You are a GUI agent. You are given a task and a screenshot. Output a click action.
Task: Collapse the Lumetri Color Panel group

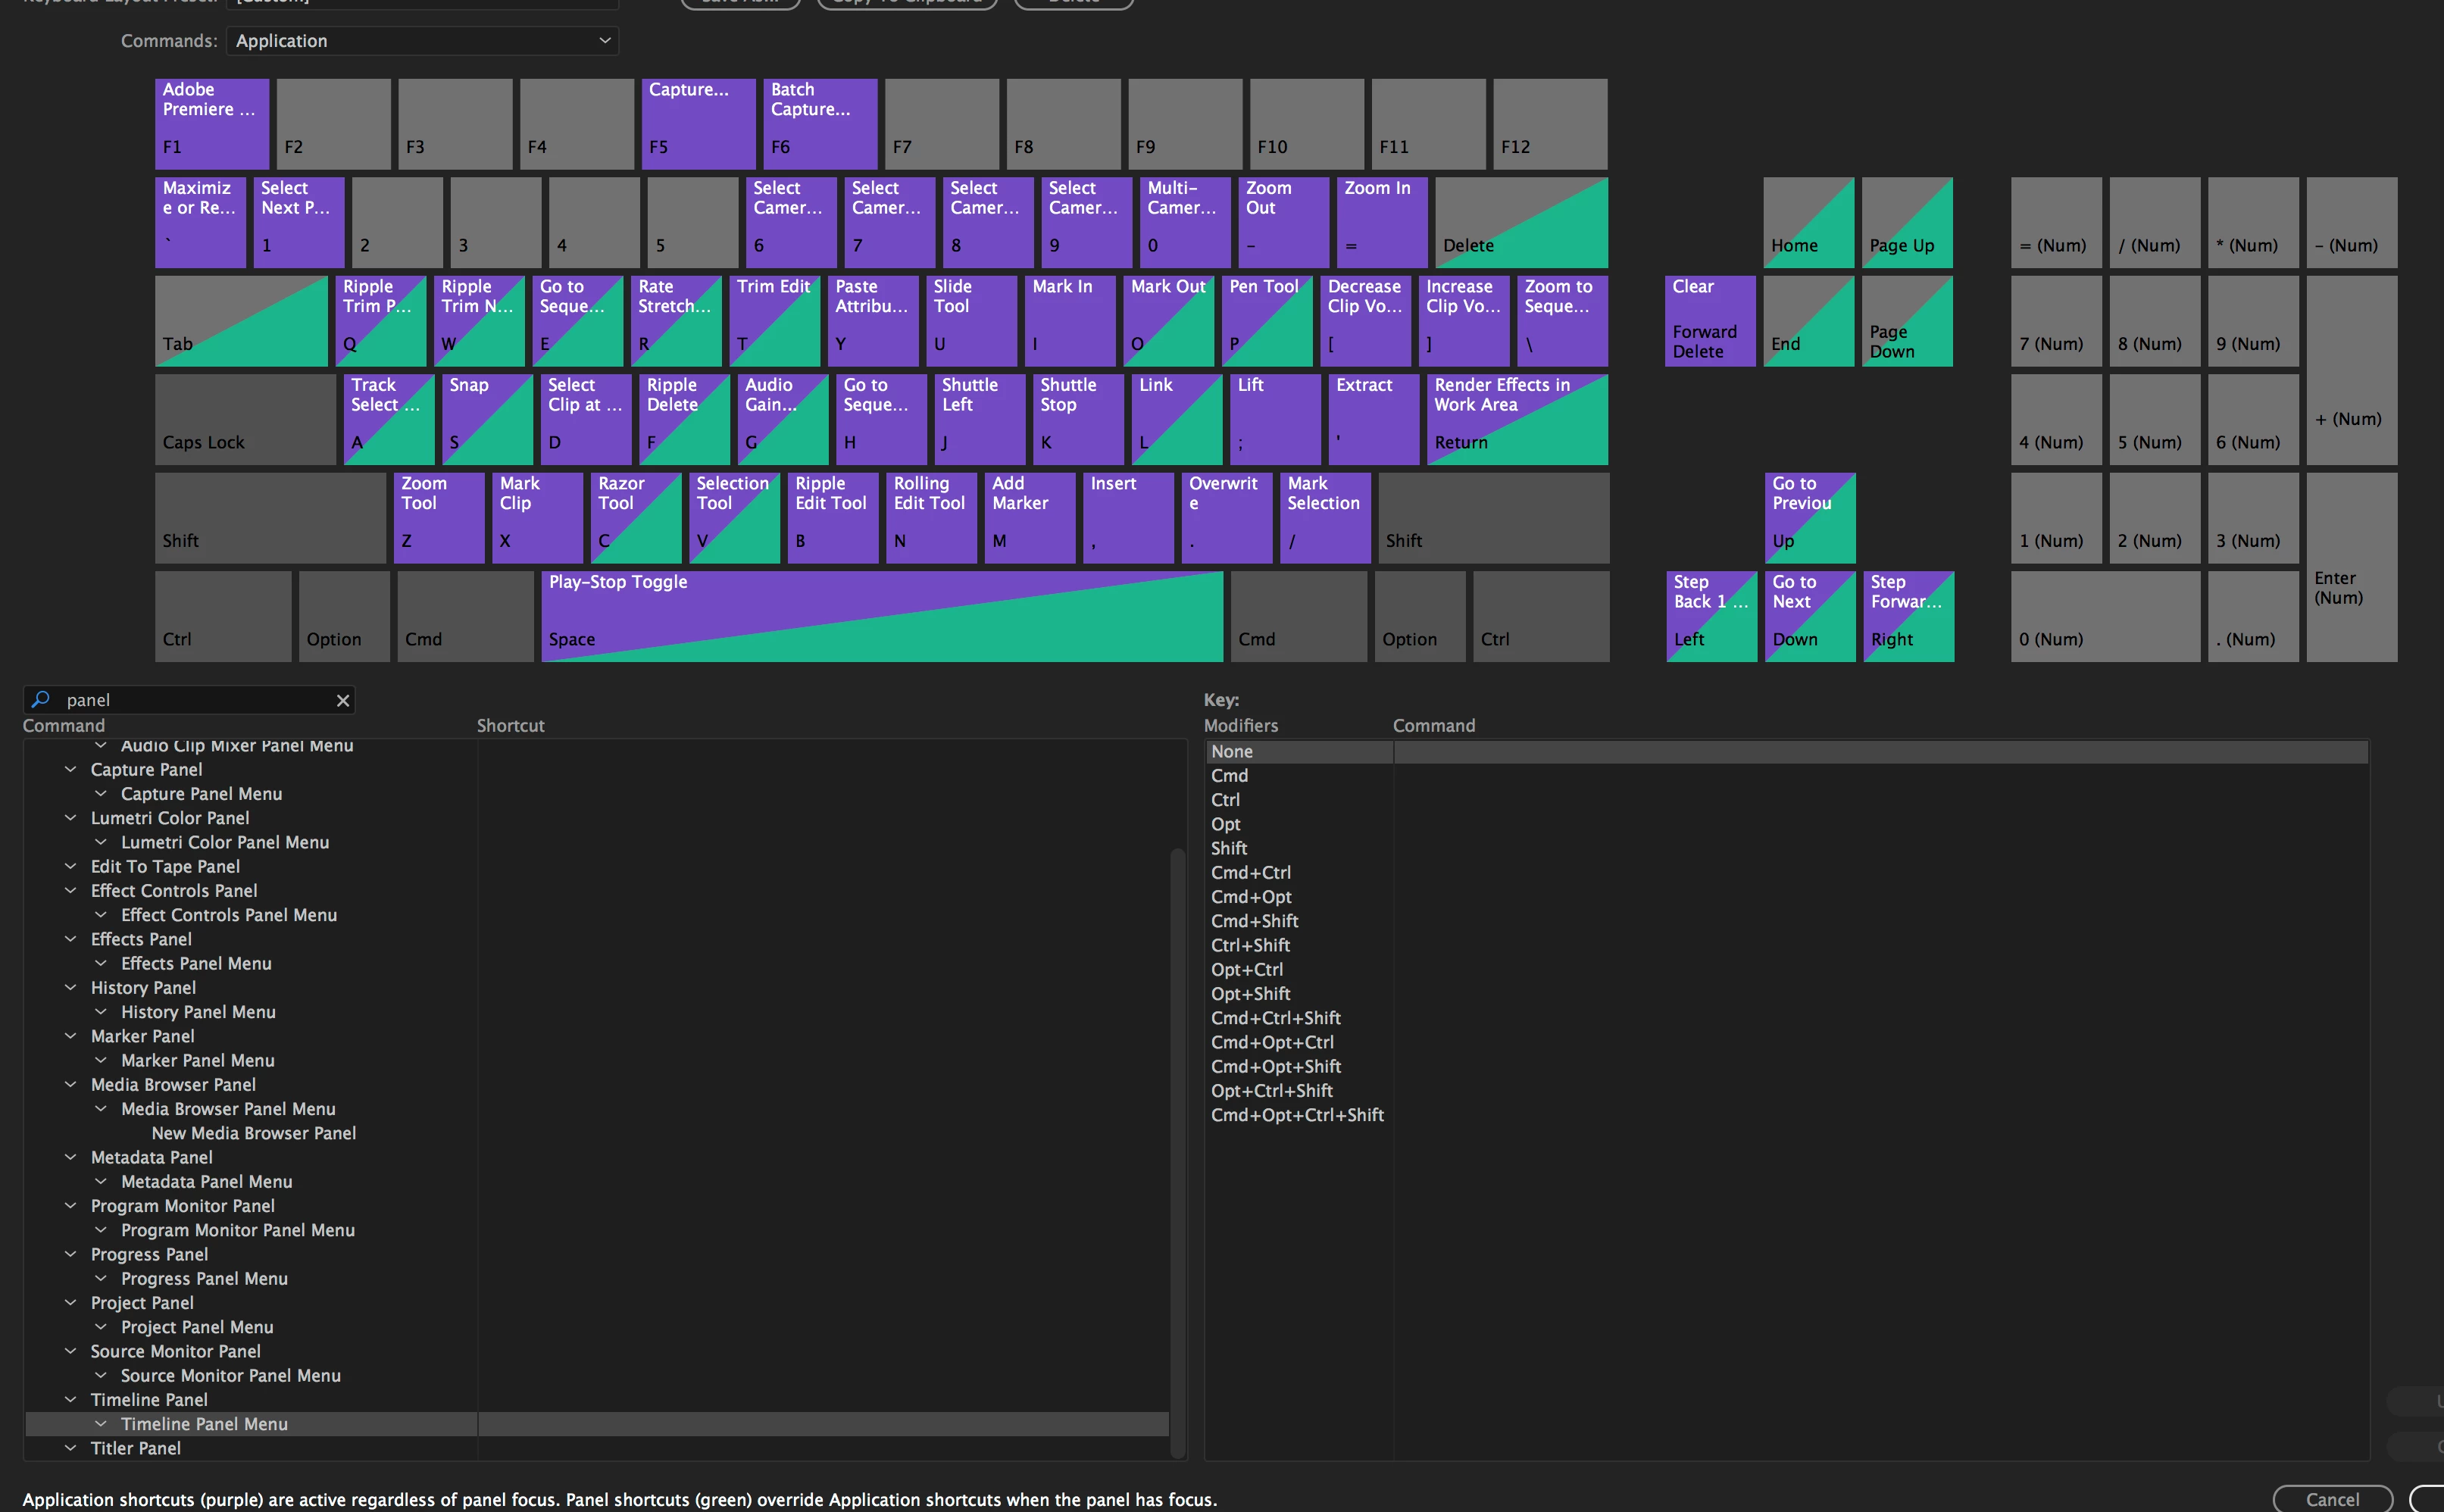tap(70, 817)
